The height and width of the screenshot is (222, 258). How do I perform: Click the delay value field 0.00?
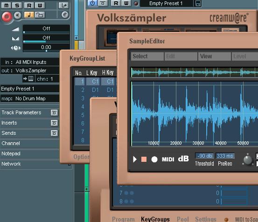pyautogui.click(x=46, y=48)
